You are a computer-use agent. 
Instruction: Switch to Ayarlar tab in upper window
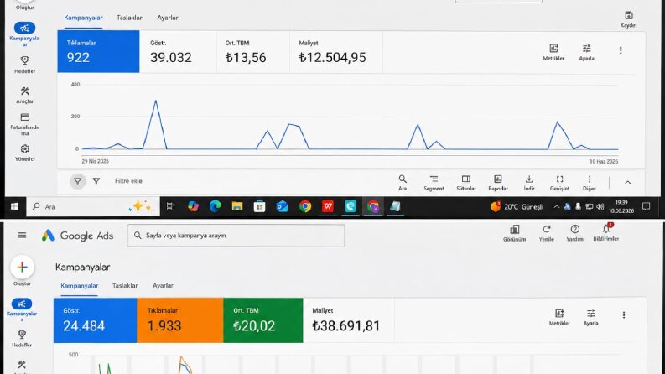168,18
